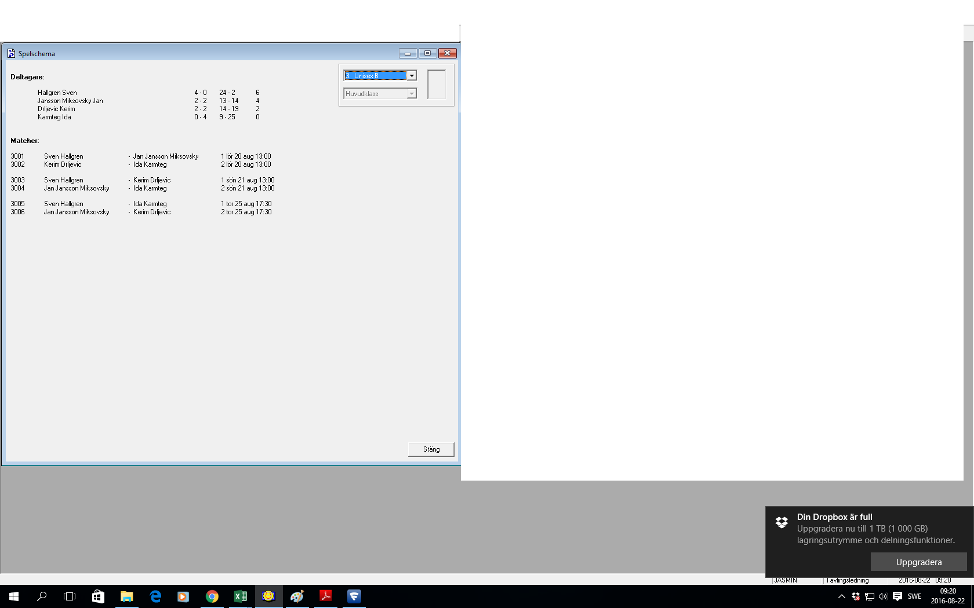Image resolution: width=974 pixels, height=608 pixels.
Task: Launch the Windows Store from taskbar
Action: 98,596
